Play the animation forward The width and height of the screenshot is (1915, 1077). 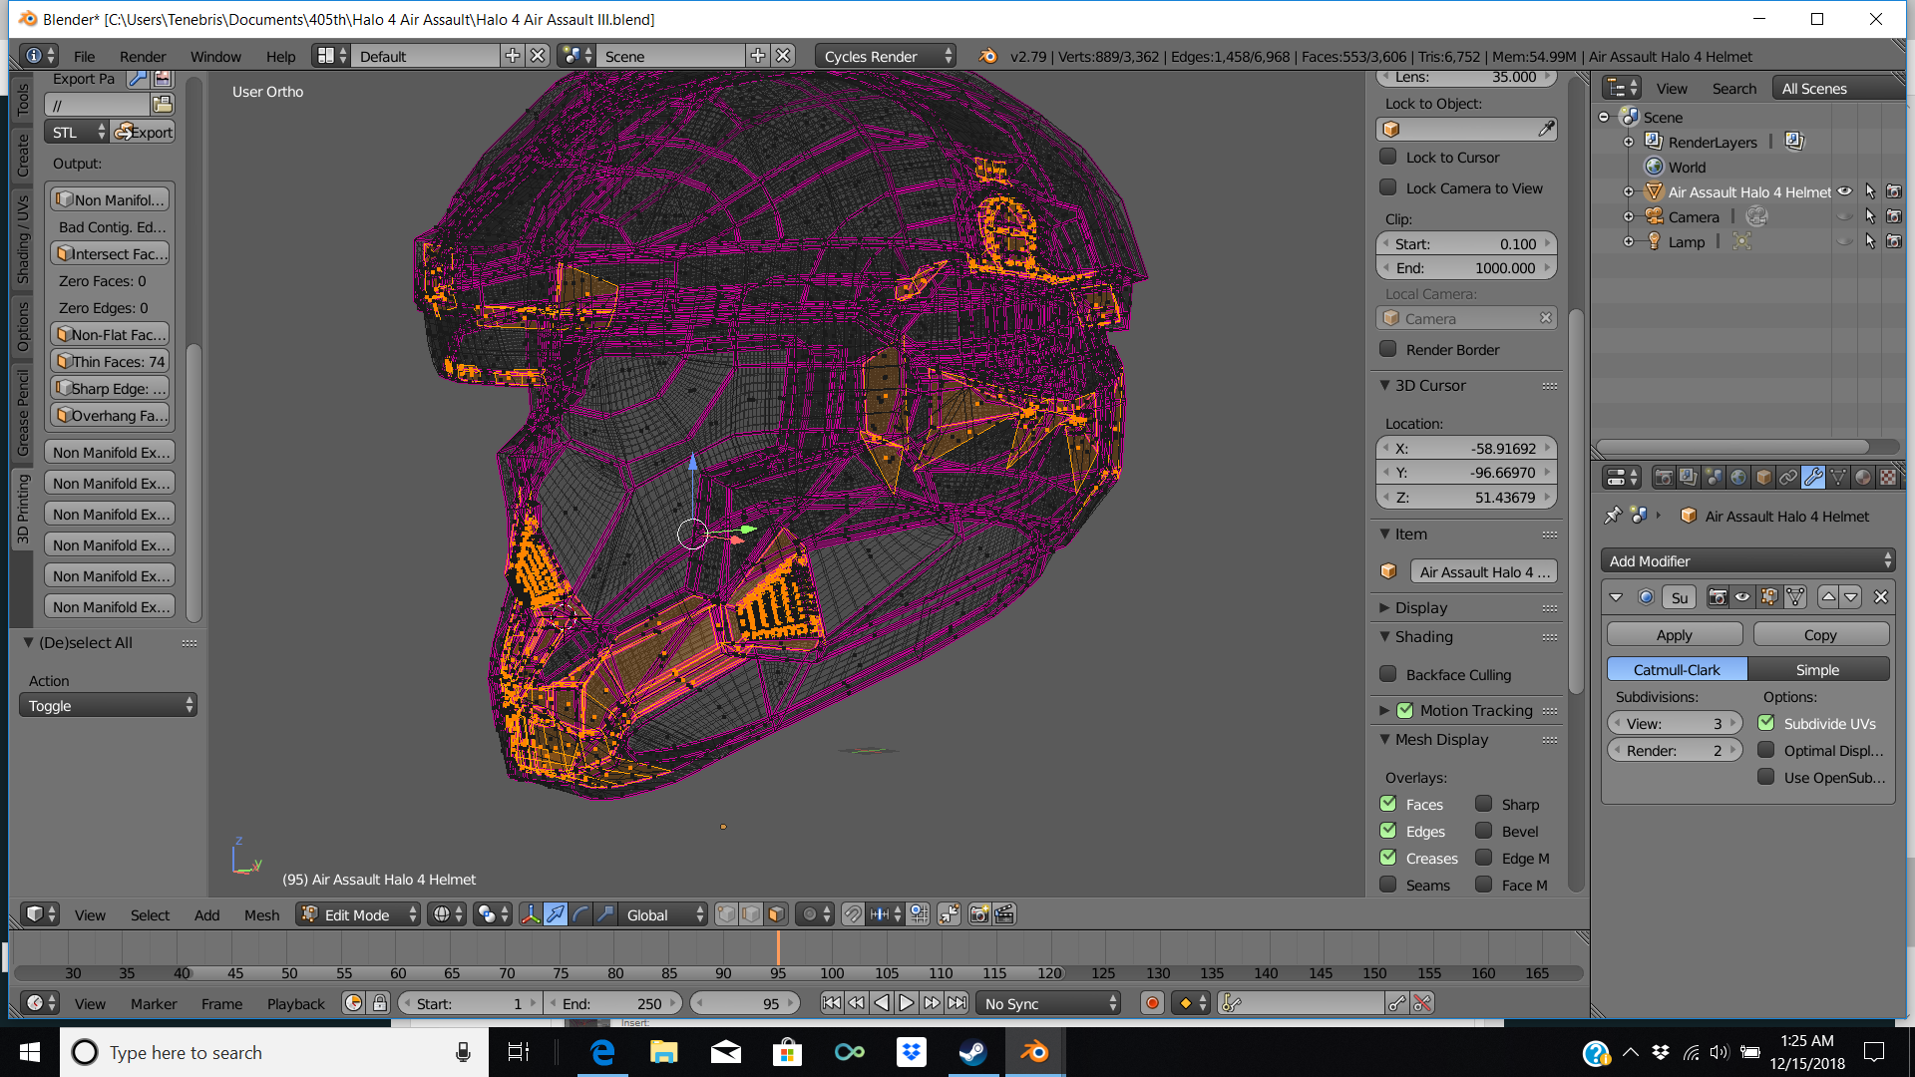coord(906,1003)
